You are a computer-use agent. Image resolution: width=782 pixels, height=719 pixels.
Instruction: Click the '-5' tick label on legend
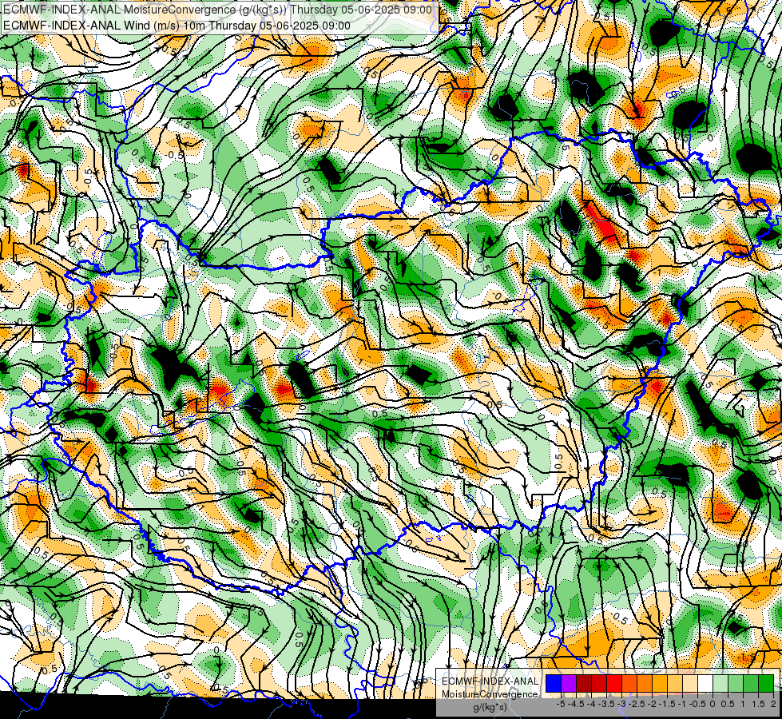pyautogui.click(x=561, y=704)
